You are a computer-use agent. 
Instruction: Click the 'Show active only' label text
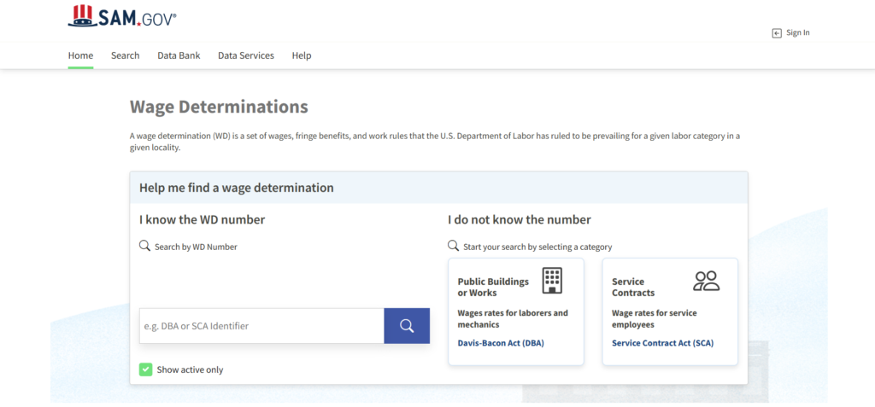190,369
